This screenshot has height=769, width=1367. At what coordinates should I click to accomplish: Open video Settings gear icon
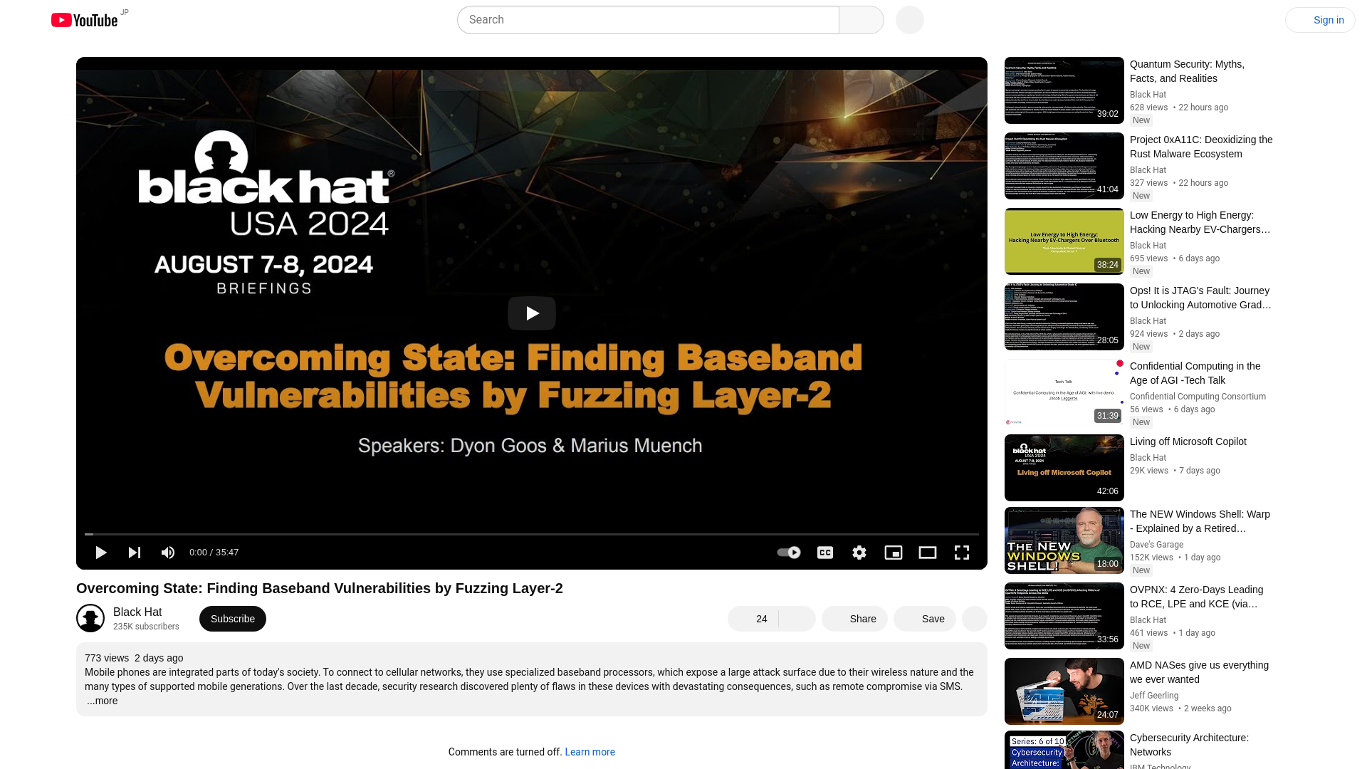point(859,552)
